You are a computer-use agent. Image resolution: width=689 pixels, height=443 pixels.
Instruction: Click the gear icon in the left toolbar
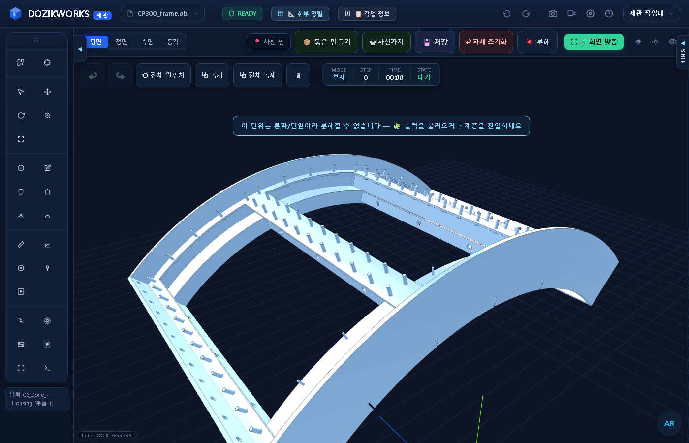[47, 321]
